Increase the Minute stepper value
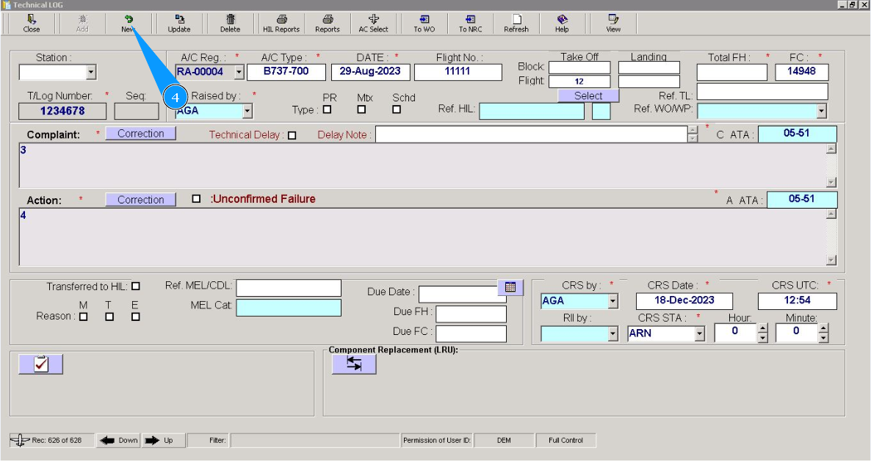The image size is (871, 462). (x=823, y=329)
